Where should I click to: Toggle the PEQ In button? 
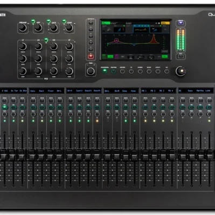(46, 40)
